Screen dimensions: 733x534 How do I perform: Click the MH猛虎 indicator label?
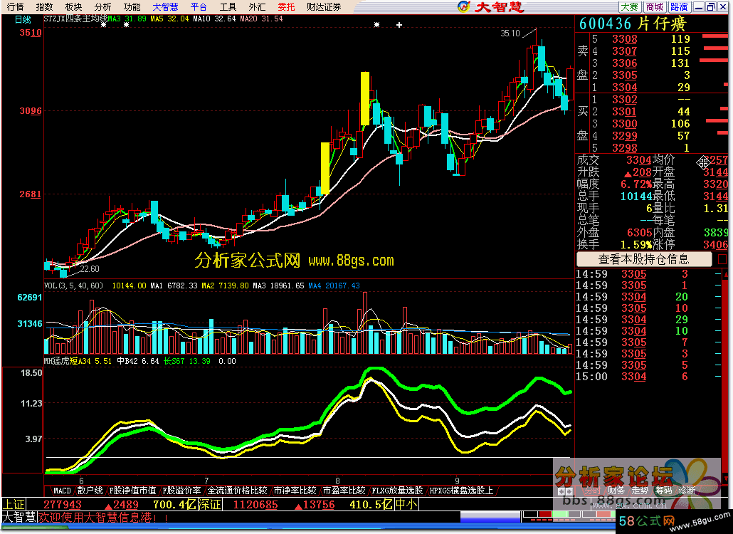[56, 361]
